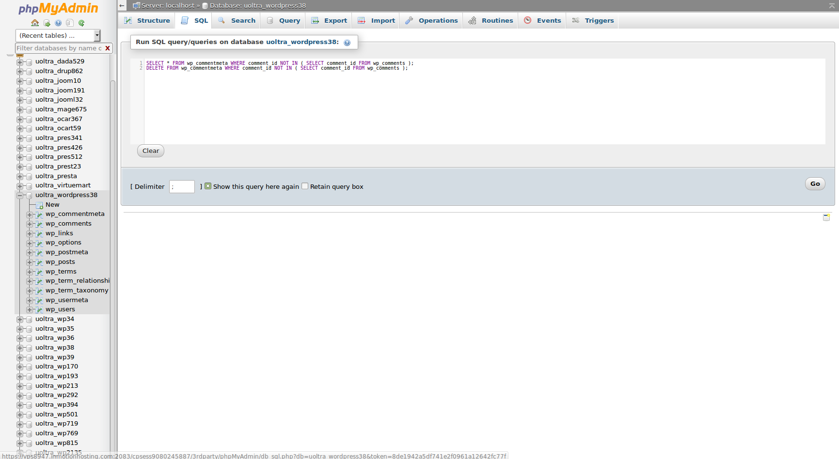The height and width of the screenshot is (459, 839).
Task: Toggle 'Show this query here again' checkbox
Action: [x=208, y=186]
